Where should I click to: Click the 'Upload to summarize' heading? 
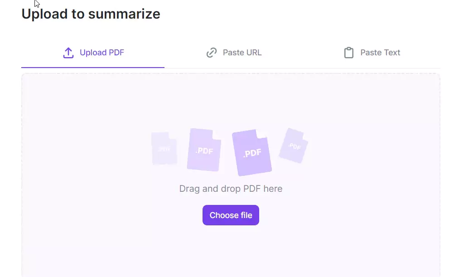point(91,14)
